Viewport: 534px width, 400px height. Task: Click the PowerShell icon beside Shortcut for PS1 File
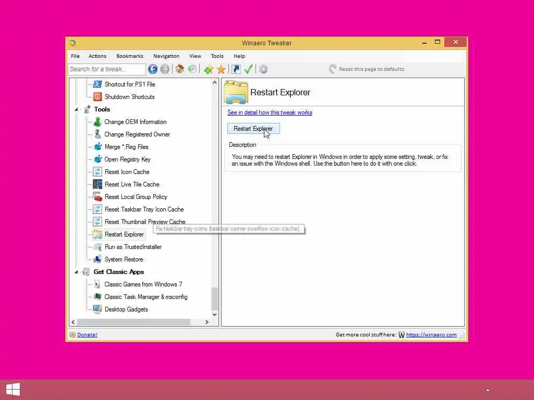coord(98,84)
